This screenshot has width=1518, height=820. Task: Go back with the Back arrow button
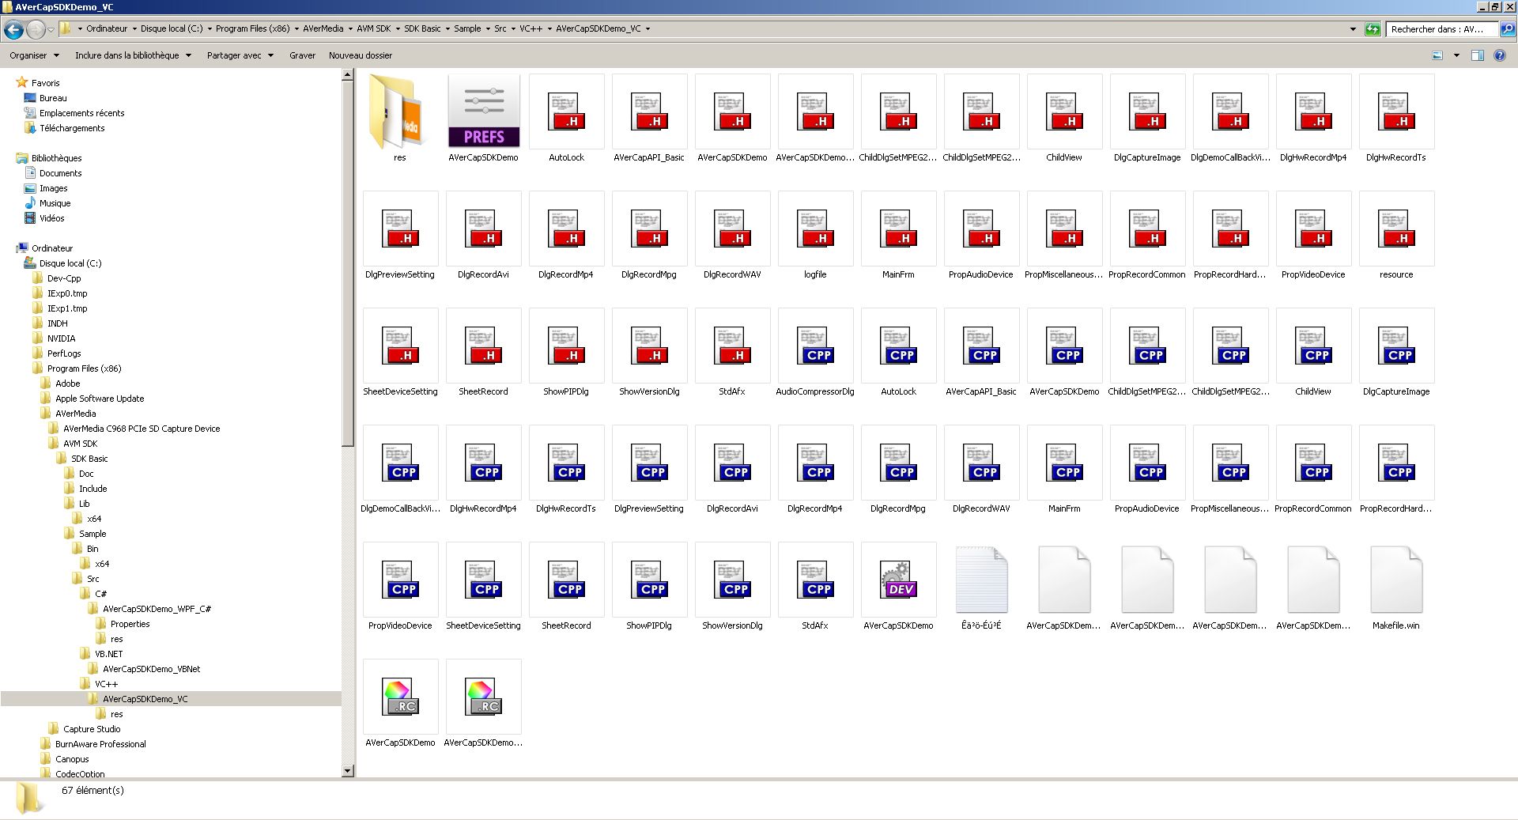tap(13, 29)
